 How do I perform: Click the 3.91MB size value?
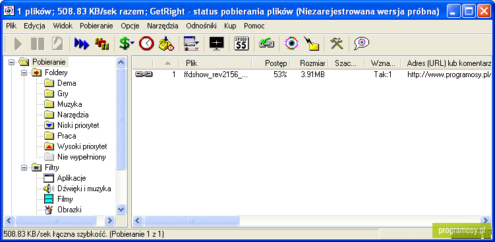click(x=312, y=75)
